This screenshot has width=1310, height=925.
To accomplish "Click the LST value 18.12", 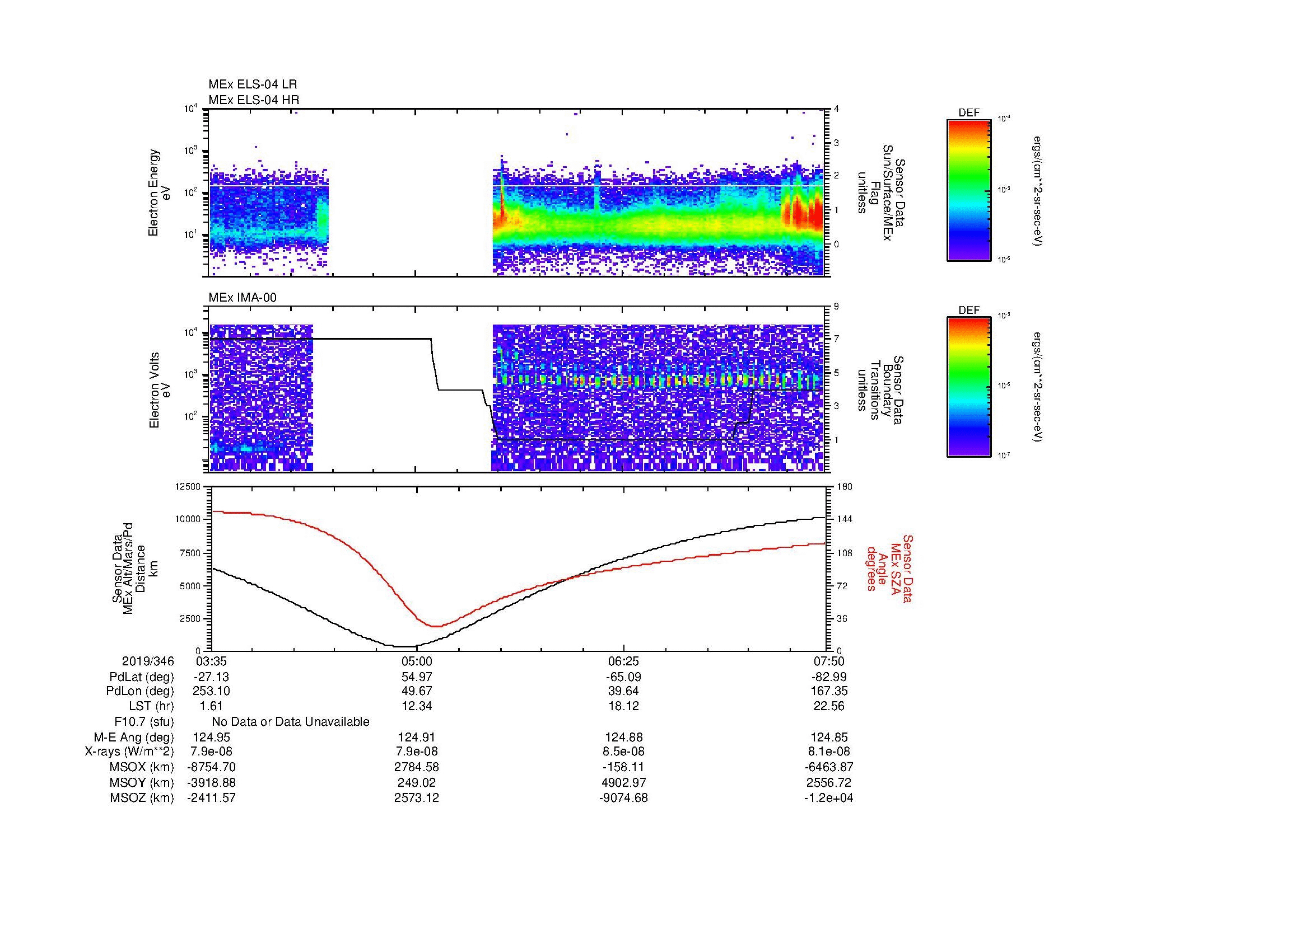I will point(623,706).
